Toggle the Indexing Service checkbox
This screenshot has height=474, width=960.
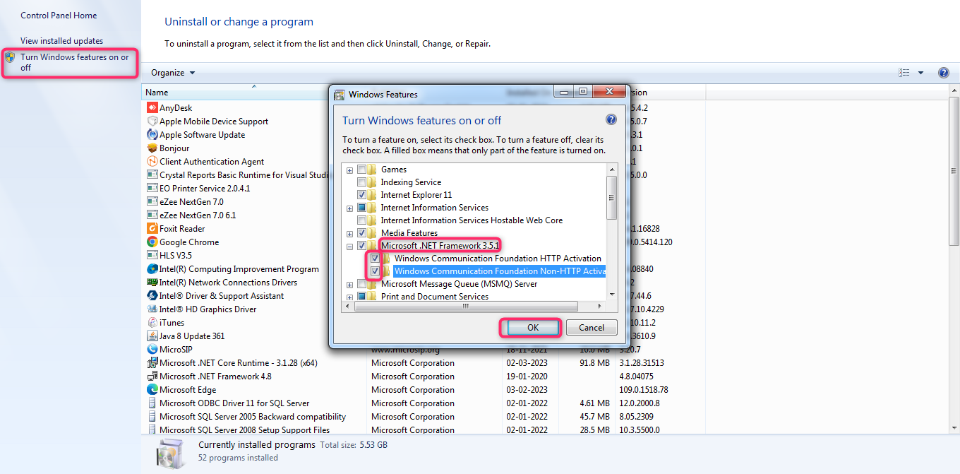(361, 182)
